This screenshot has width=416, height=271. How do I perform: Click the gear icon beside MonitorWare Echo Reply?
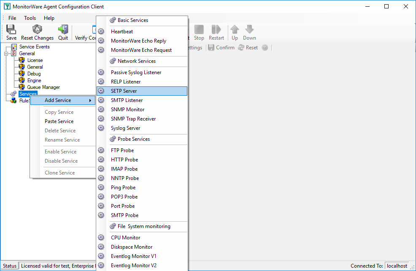(101, 40)
